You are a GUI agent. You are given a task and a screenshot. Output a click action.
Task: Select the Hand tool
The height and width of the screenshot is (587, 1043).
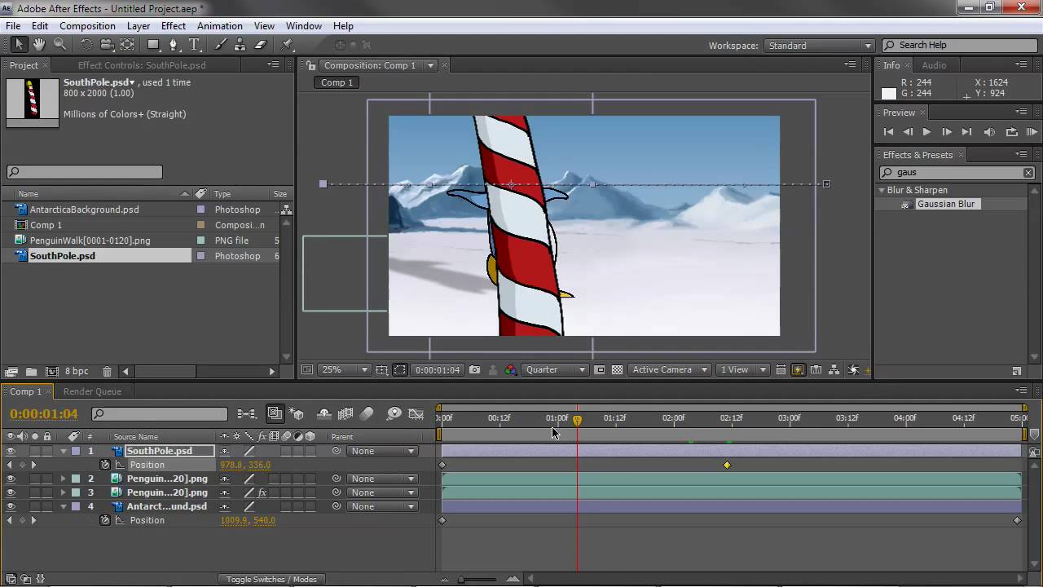coord(39,45)
